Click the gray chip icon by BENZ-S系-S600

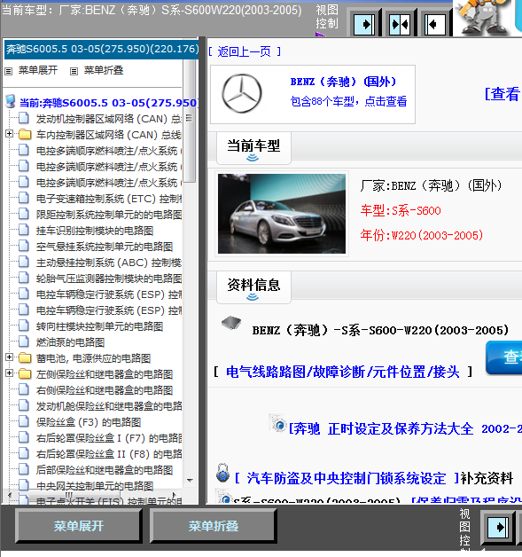(x=231, y=323)
